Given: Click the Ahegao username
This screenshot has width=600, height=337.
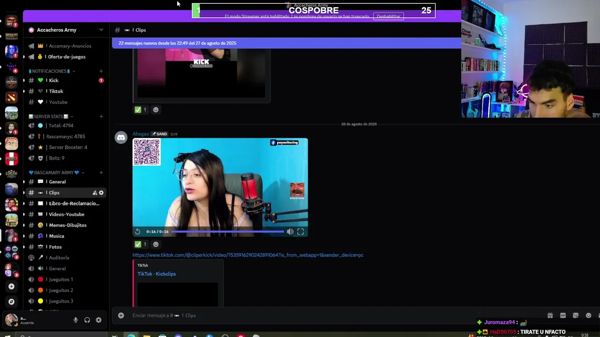Looking at the screenshot, I should (x=141, y=134).
